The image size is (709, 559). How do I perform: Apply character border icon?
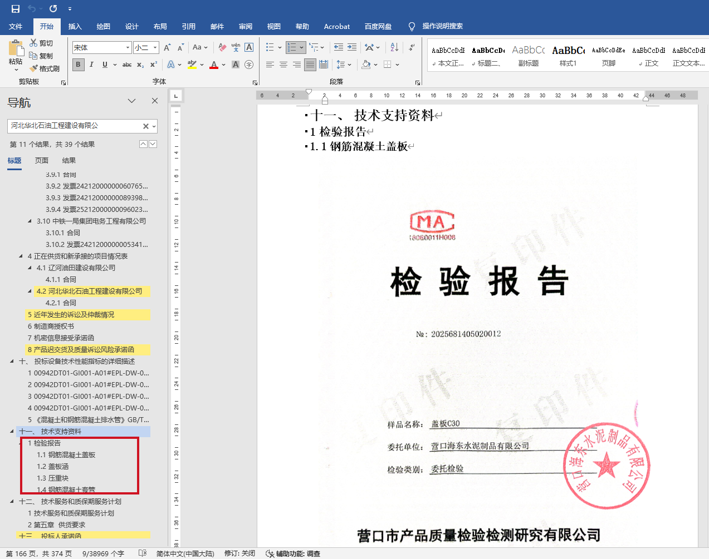tap(249, 48)
